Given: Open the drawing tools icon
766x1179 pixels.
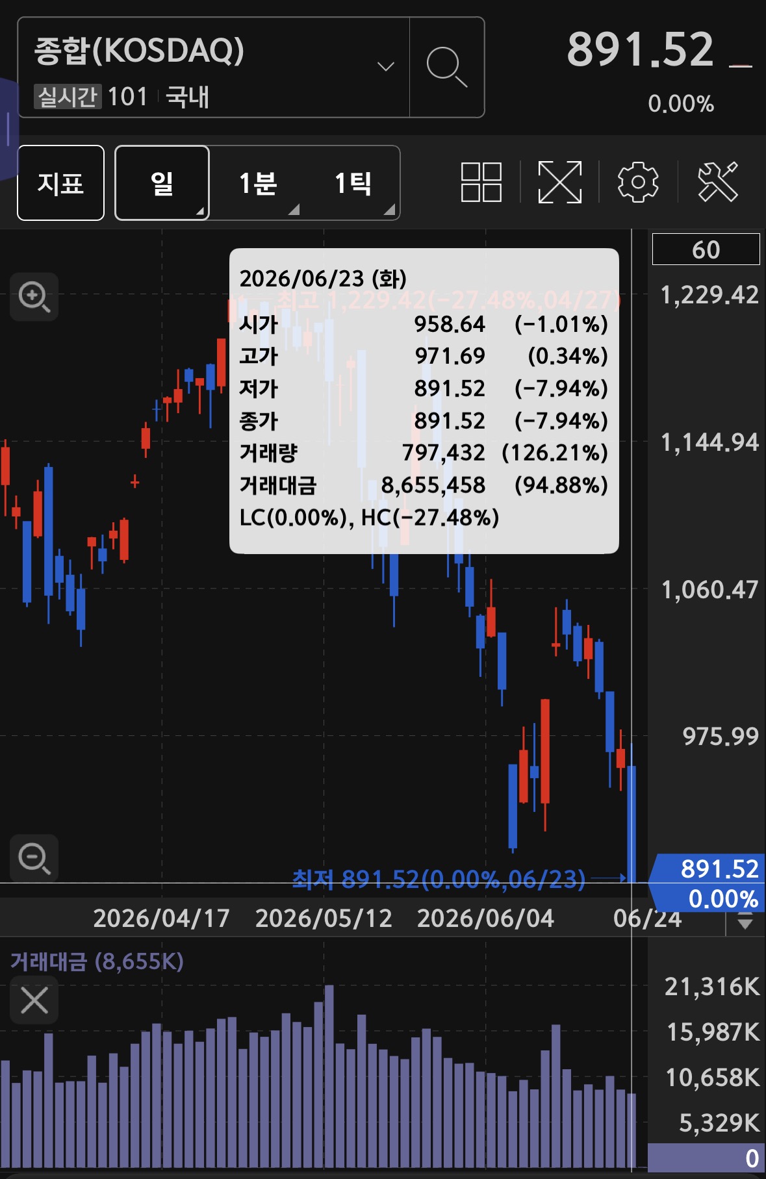Looking at the screenshot, I should click(x=718, y=183).
